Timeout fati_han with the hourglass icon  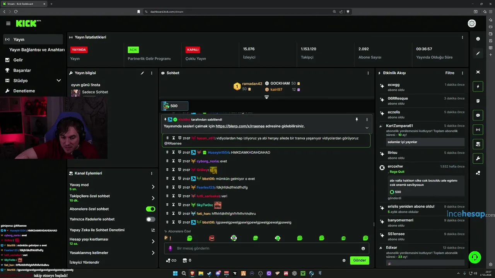pos(174,214)
